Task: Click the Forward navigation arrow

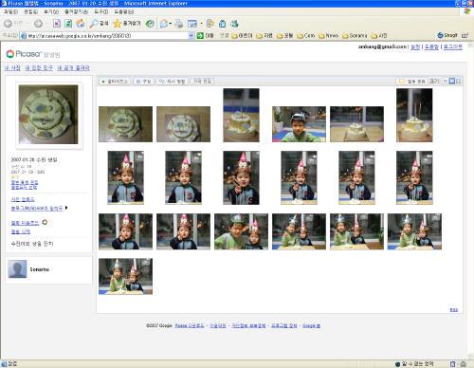Action: click(x=38, y=24)
